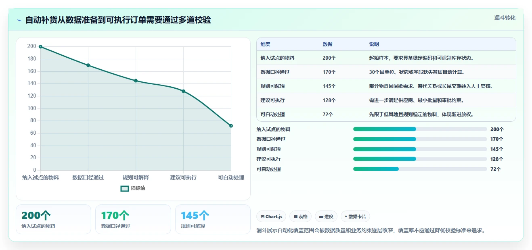
Task: Click the Chart.js tag chip
Action: [271, 217]
